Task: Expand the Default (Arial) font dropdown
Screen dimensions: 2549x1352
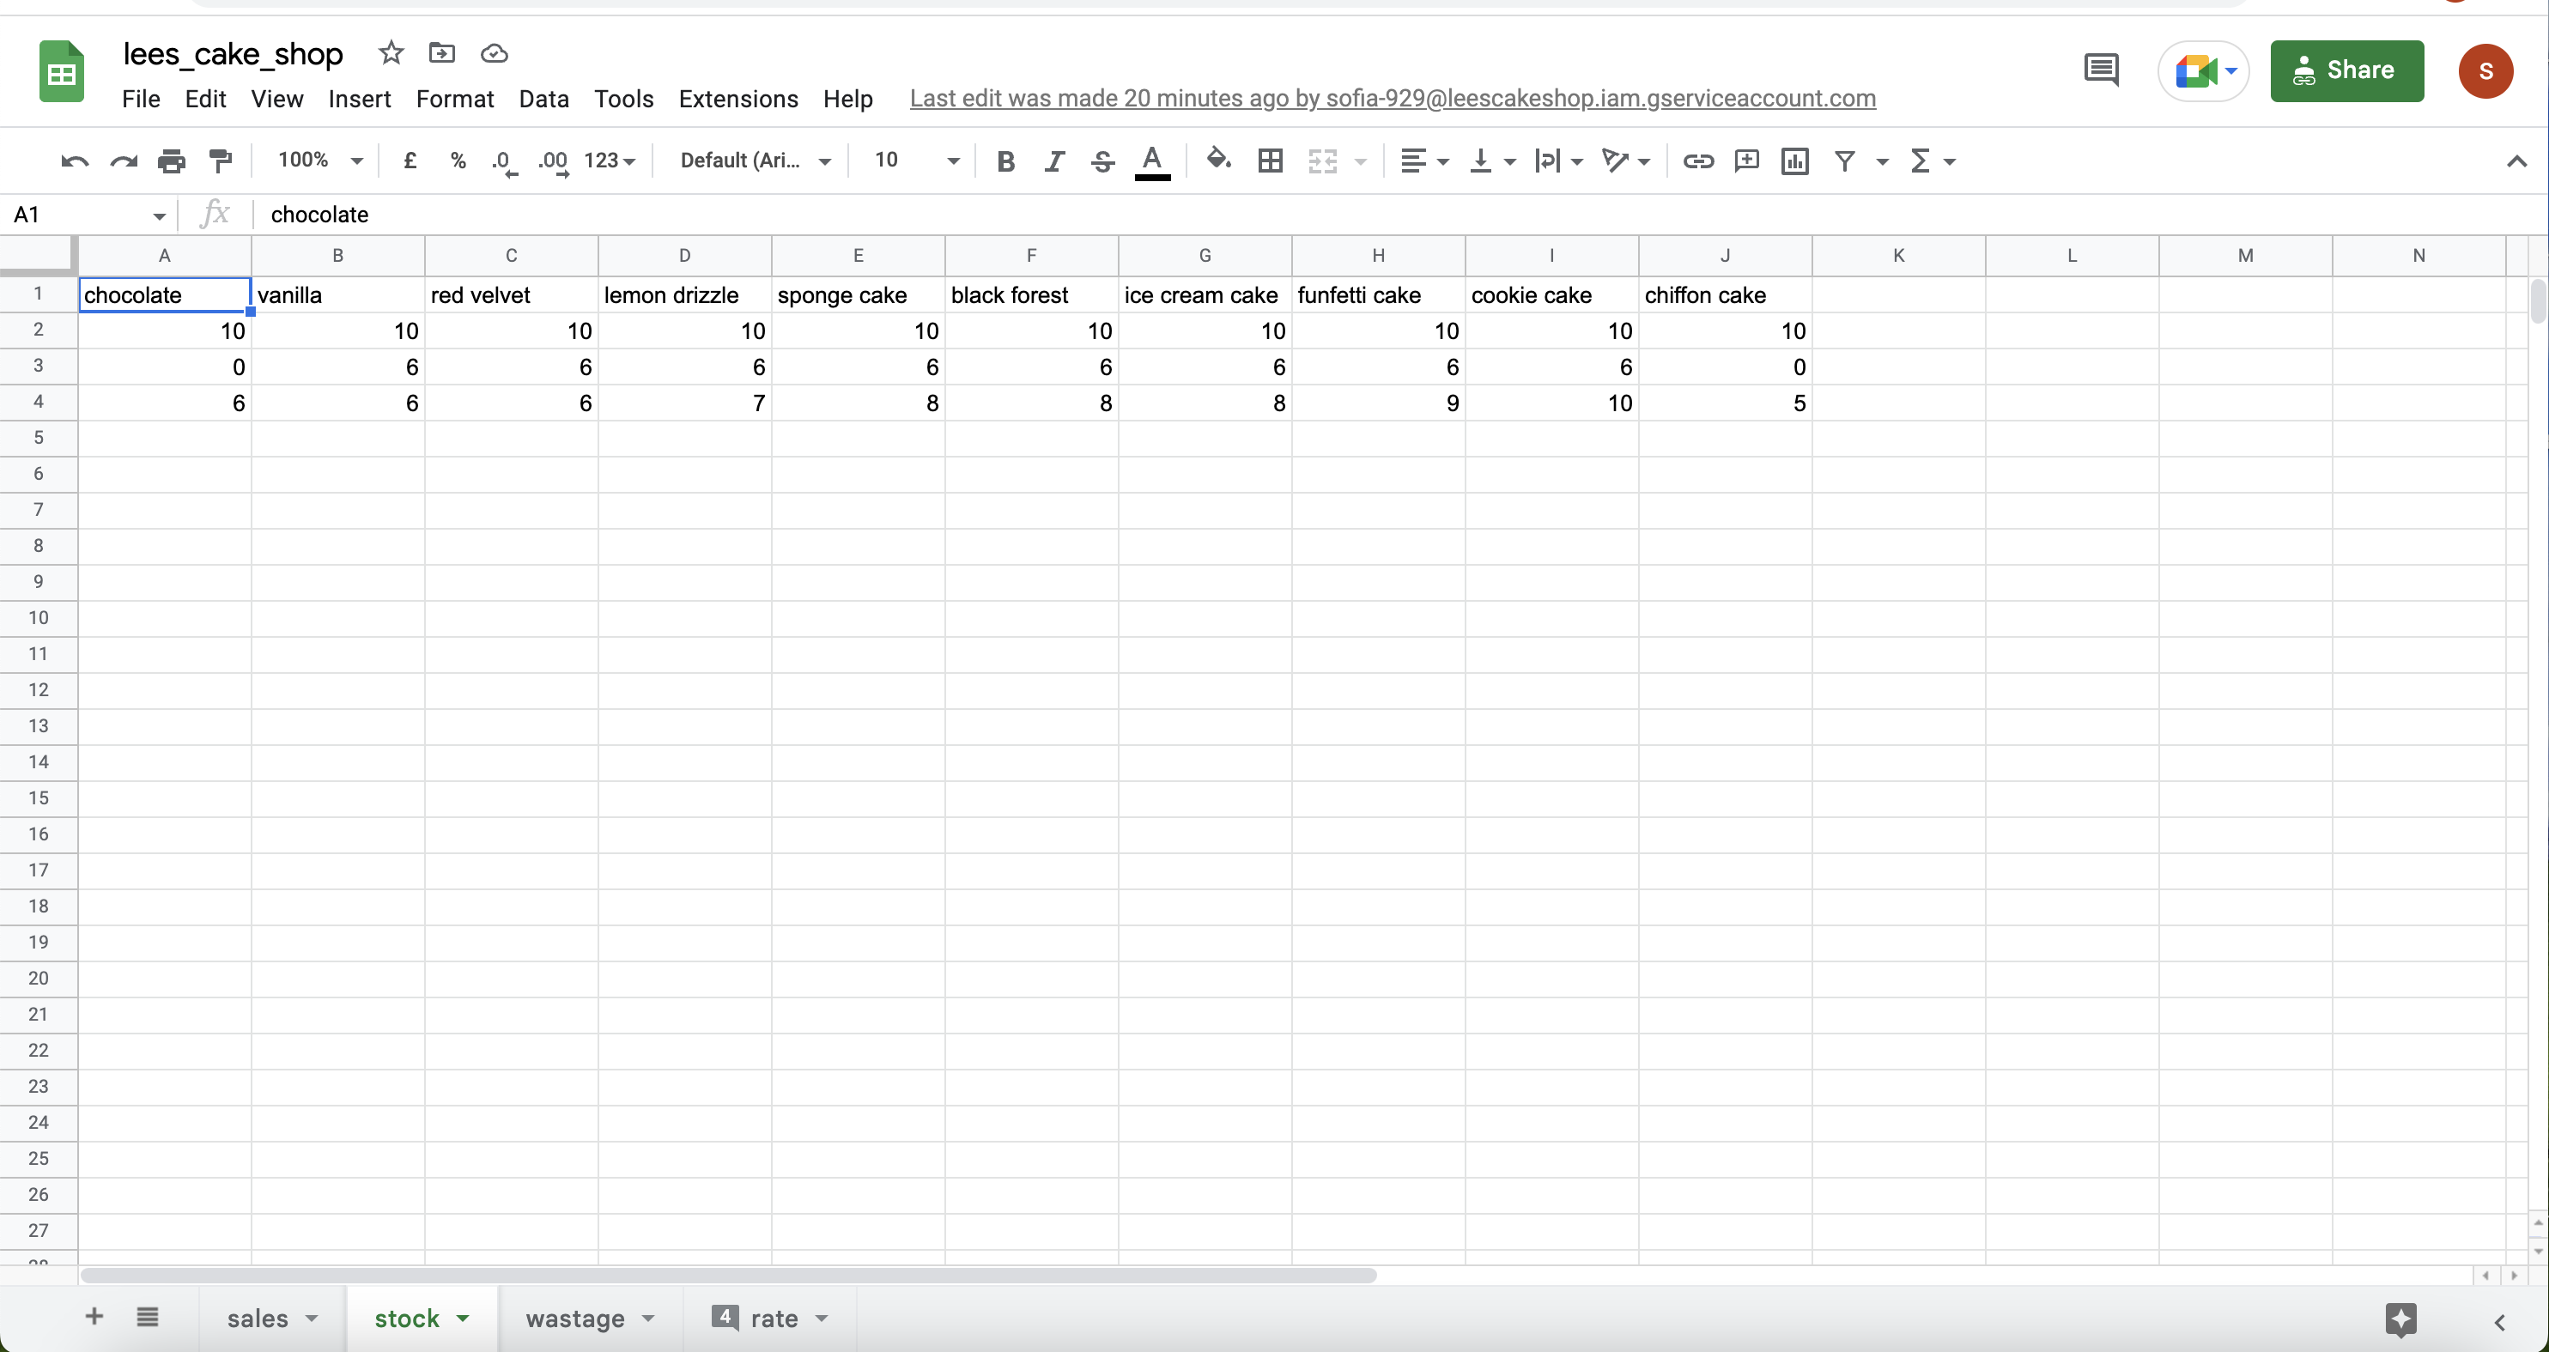Action: (x=754, y=161)
